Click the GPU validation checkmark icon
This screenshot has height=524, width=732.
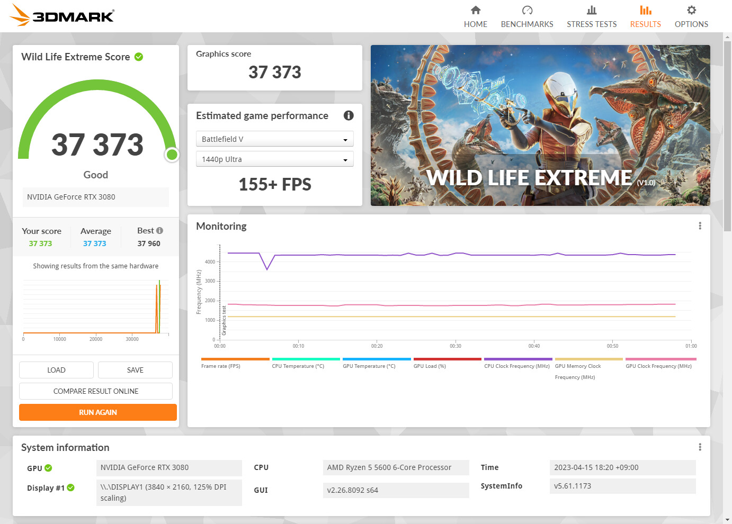[x=48, y=468]
